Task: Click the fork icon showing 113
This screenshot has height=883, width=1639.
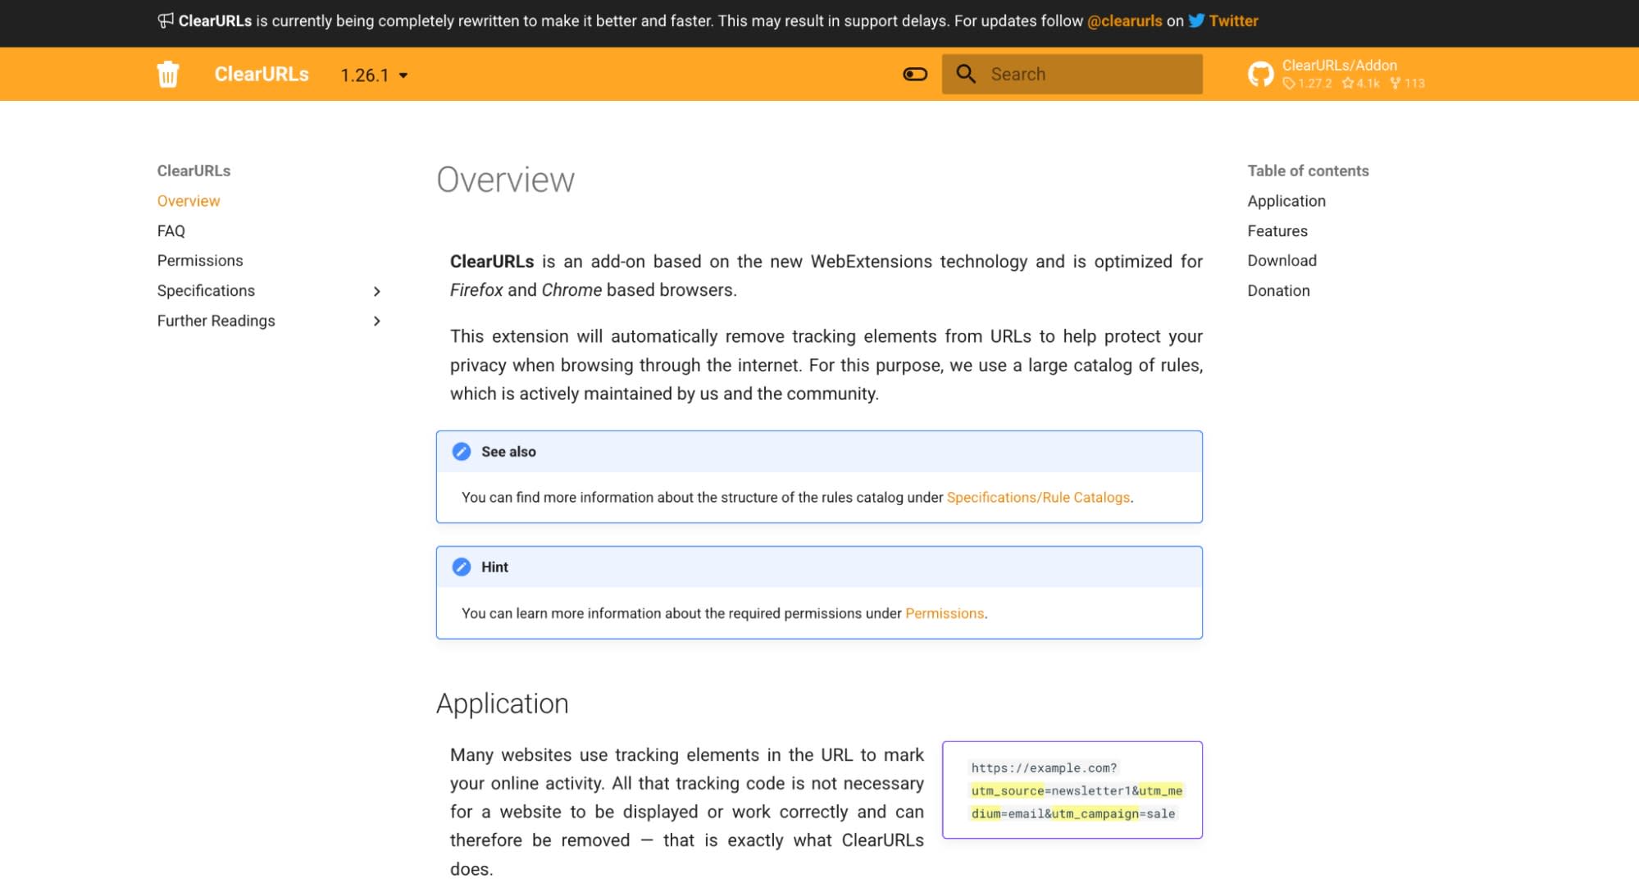Action: pyautogui.click(x=1395, y=83)
